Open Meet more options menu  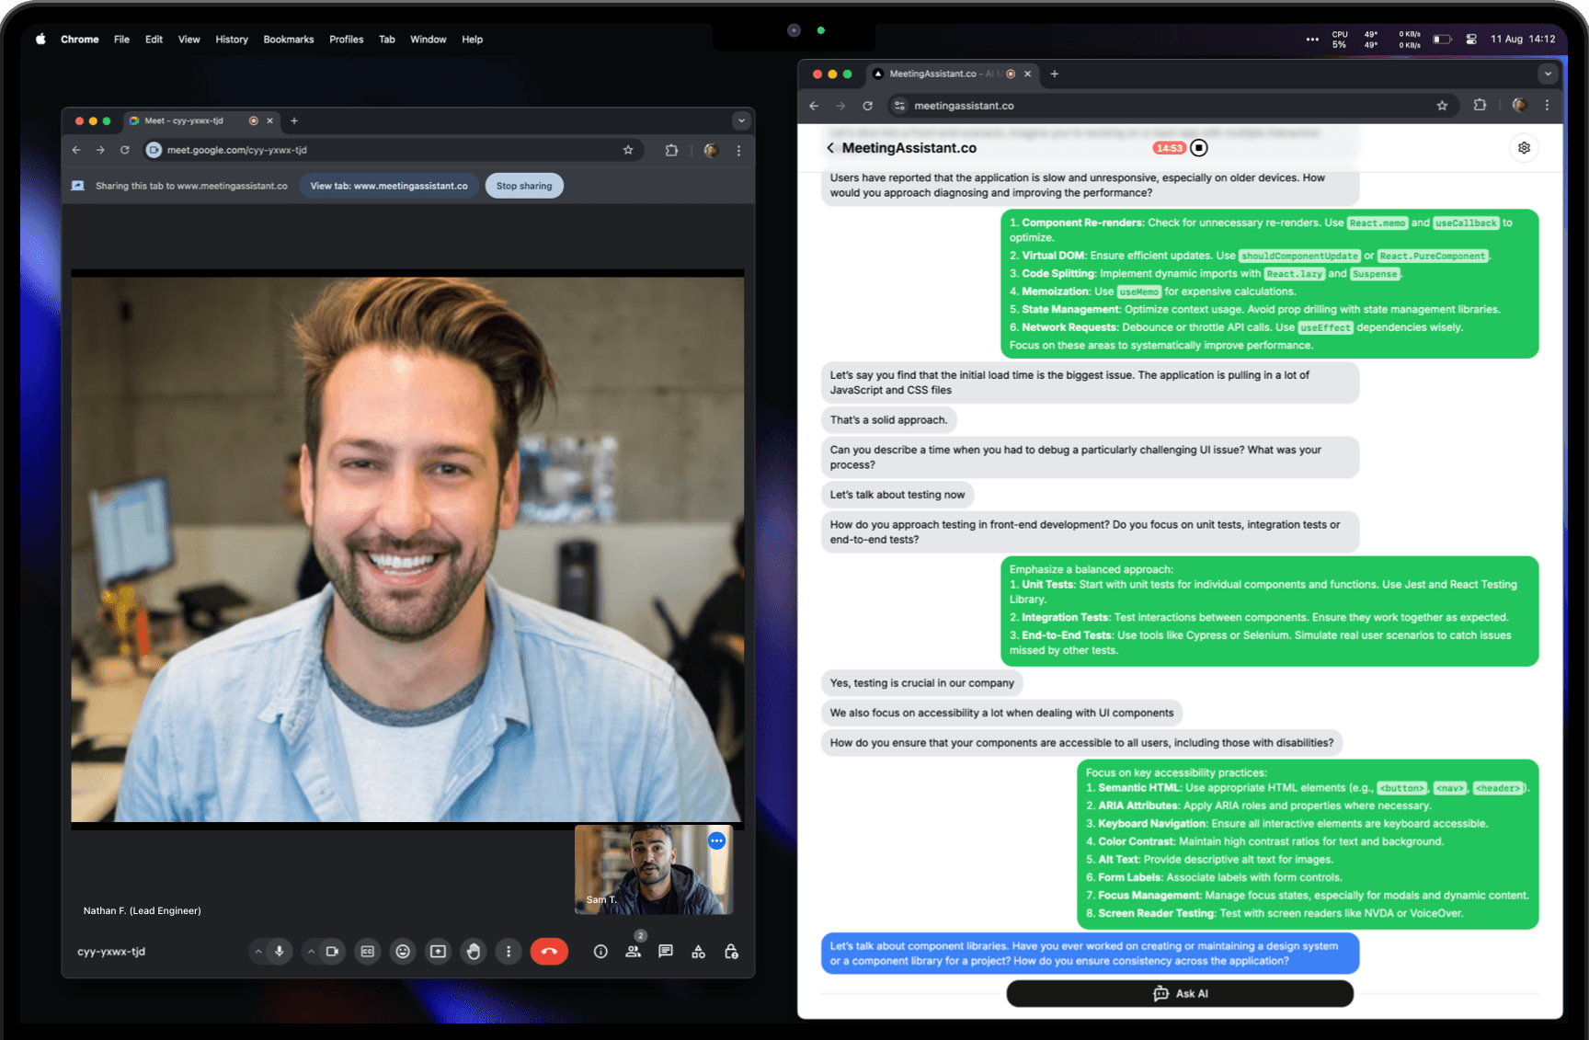tap(509, 952)
